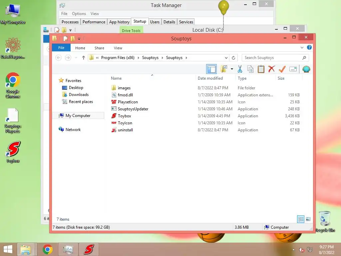Go up one folder level

84,58
